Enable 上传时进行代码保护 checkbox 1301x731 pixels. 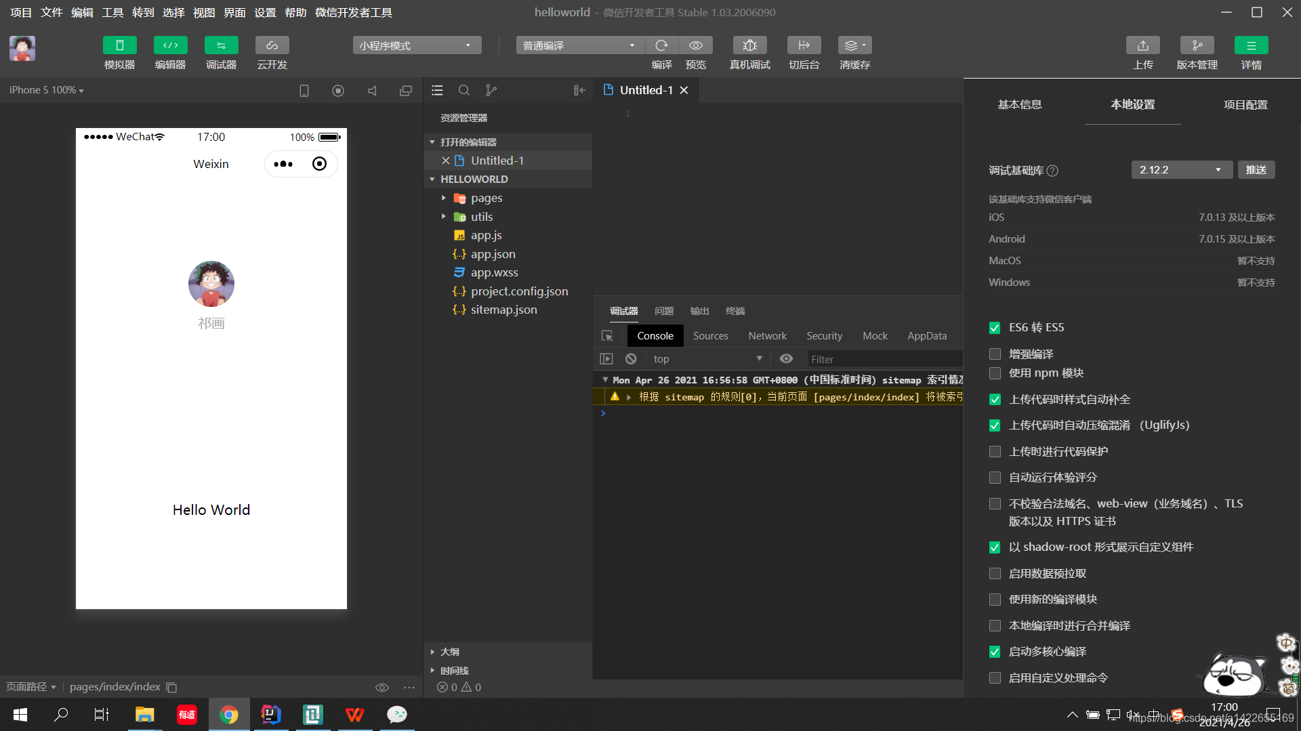[995, 451]
